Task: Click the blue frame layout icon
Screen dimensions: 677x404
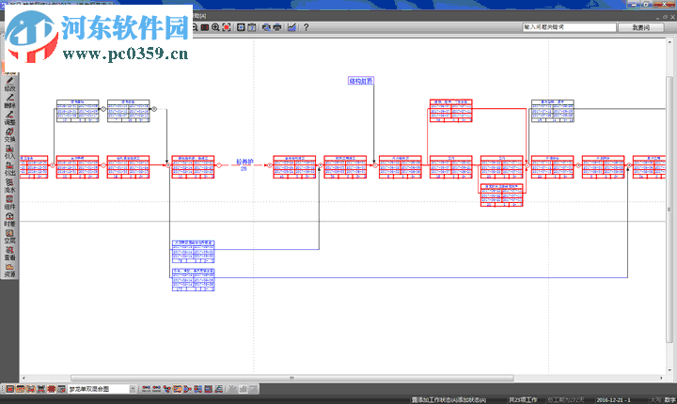Action: pos(208,389)
